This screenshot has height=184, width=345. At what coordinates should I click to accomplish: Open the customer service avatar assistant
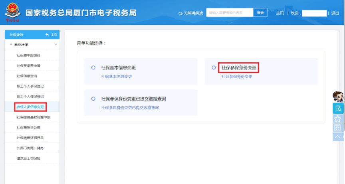(338, 97)
